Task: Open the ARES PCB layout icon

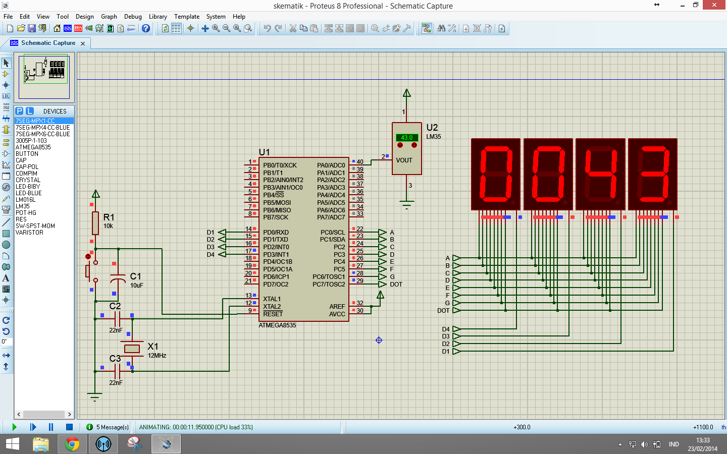Action: (78, 28)
